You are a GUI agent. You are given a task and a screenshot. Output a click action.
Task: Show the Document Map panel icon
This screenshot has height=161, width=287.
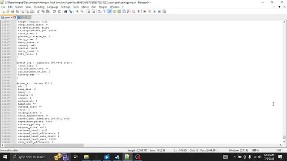click(x=119, y=11)
